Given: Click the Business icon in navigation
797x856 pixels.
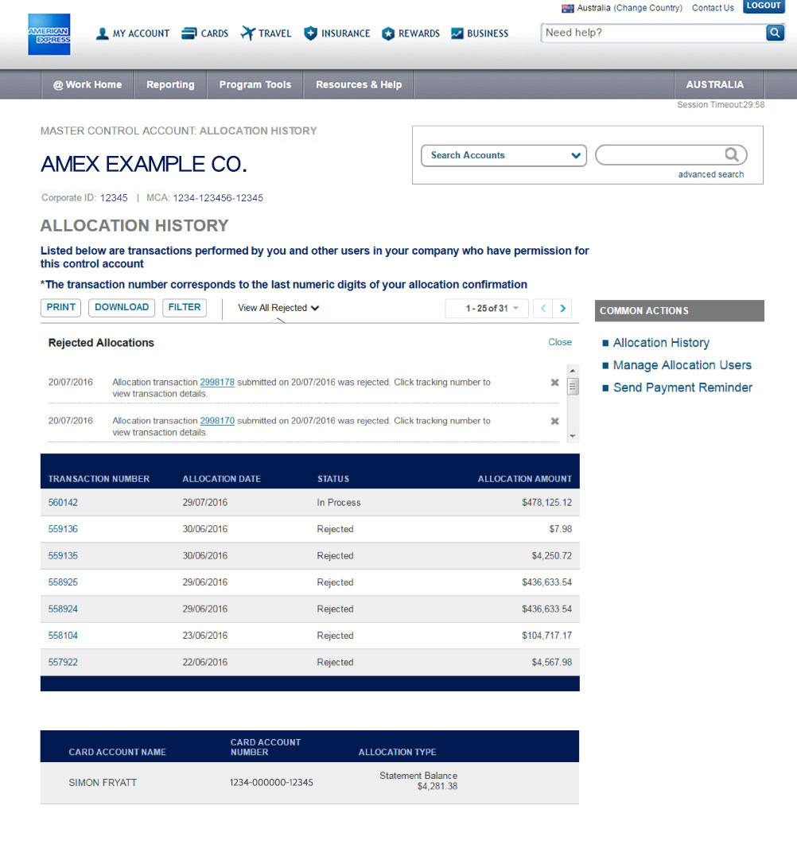Looking at the screenshot, I should click(x=456, y=33).
